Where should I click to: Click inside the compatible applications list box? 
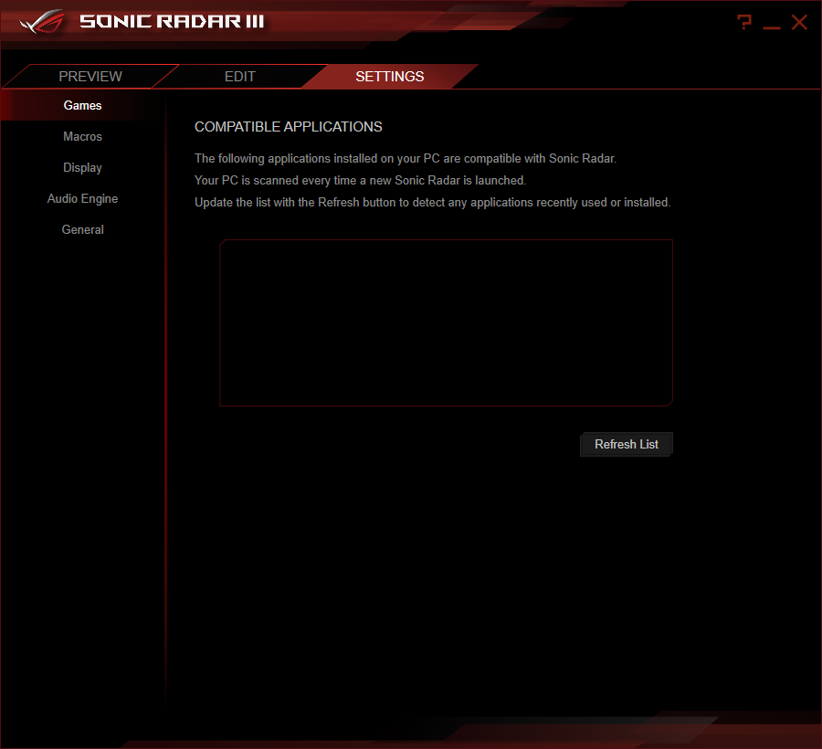446,322
